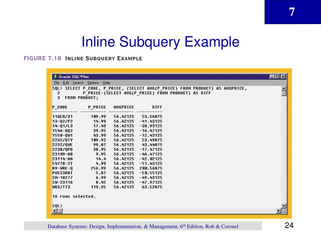Click the final SQL> prompt line
The width and height of the screenshot is (321, 240).
(x=57, y=206)
